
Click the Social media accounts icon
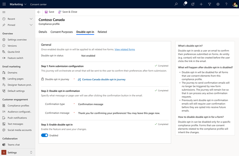4,130
